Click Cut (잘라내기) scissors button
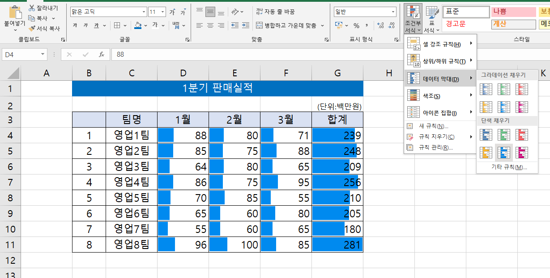550x278 pixels. 43,8
